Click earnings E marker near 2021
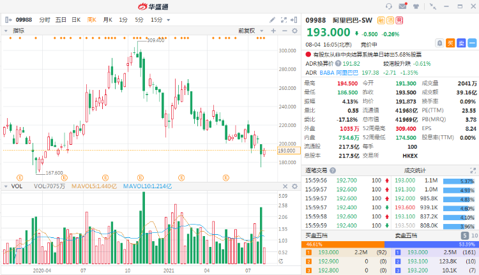This screenshot has width=479, height=275. pyautogui.click(x=181, y=177)
